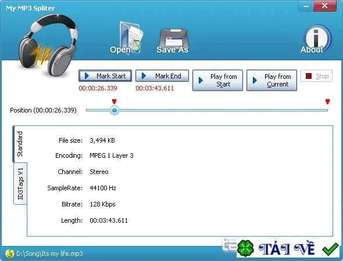Screen dimensions: 343x261
Task: Minimize the My MP3 Spliter window
Action: 306,6
